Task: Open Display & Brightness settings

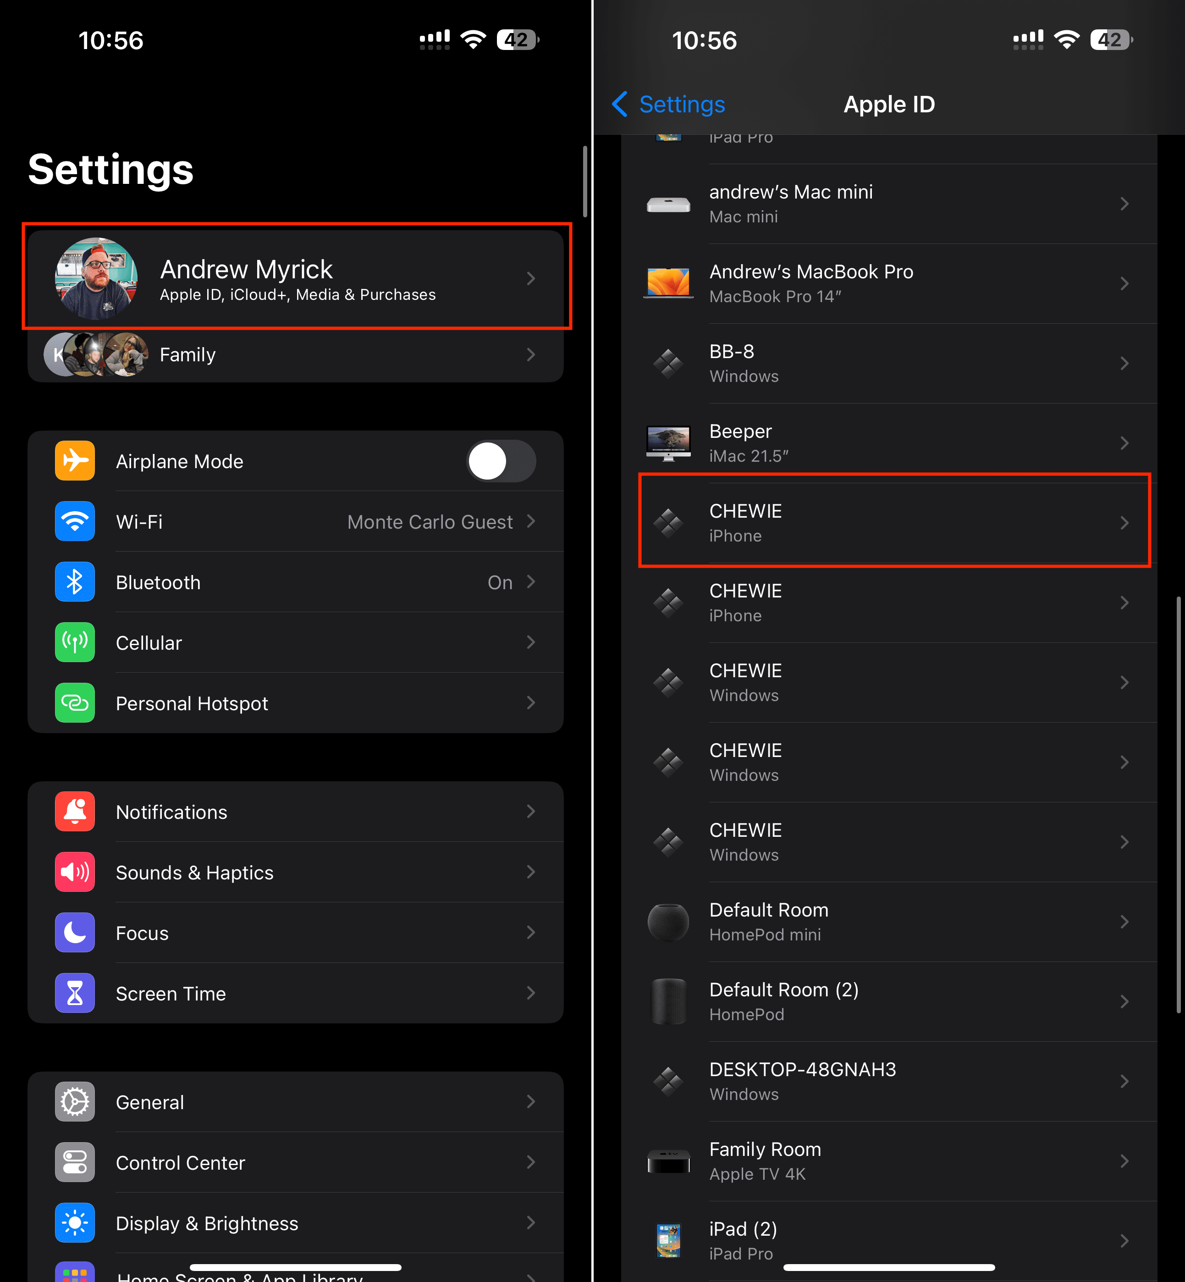Action: (296, 1223)
